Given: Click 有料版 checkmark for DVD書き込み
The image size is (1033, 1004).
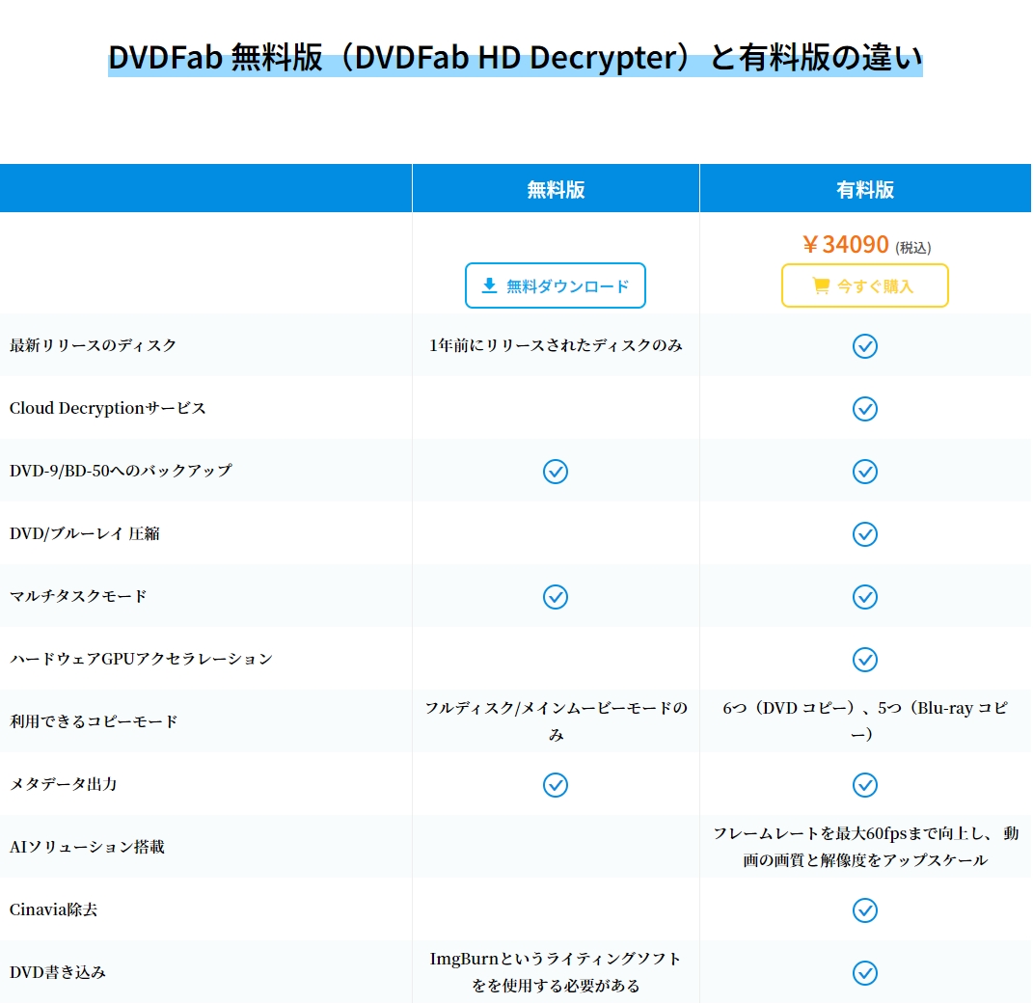Looking at the screenshot, I should (x=864, y=972).
